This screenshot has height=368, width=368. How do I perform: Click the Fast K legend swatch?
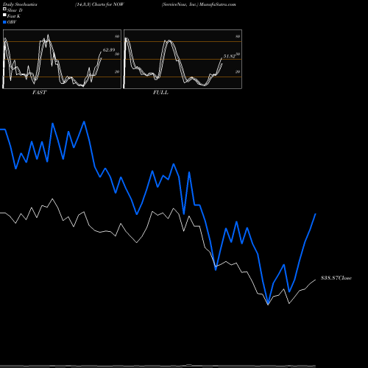coord(4,15)
